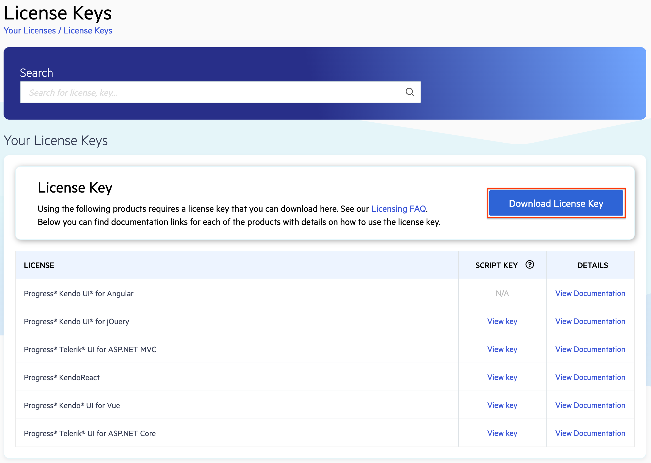651x463 pixels.
Task: Click the license search input field
Action: click(200, 92)
